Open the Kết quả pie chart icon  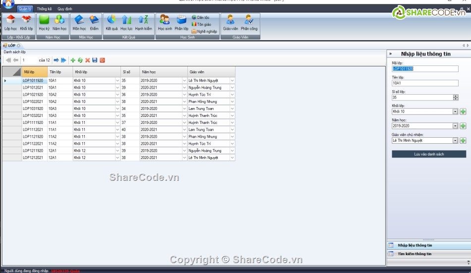click(112, 23)
